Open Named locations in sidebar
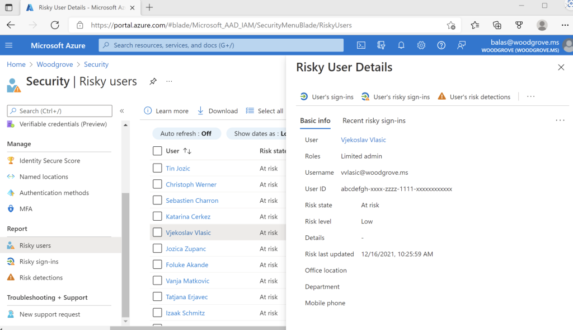The width and height of the screenshot is (573, 330). coord(44,176)
